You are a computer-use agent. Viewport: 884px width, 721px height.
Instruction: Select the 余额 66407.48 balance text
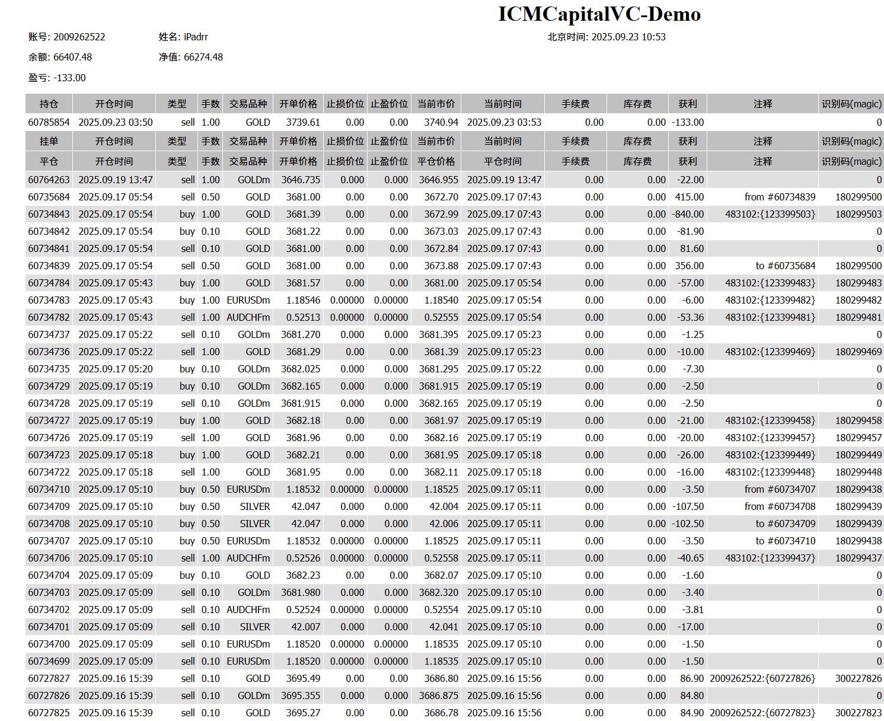point(60,58)
